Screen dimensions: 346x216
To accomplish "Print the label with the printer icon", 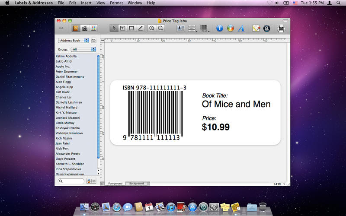I will click(x=281, y=29).
